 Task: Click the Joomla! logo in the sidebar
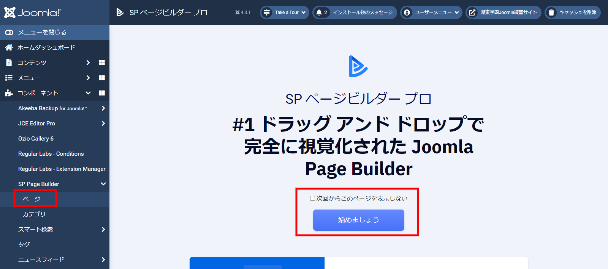32,13
